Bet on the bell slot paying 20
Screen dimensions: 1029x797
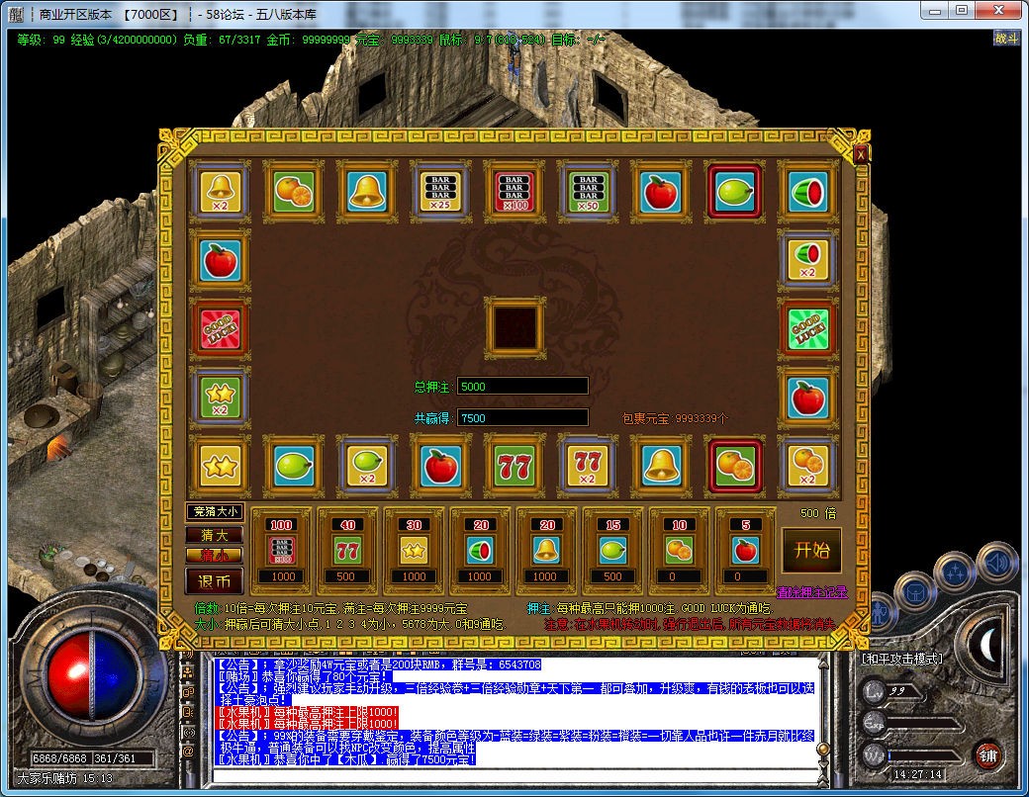point(546,551)
